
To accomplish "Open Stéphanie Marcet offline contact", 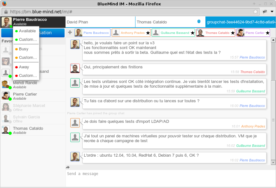I will tap(33, 108).
